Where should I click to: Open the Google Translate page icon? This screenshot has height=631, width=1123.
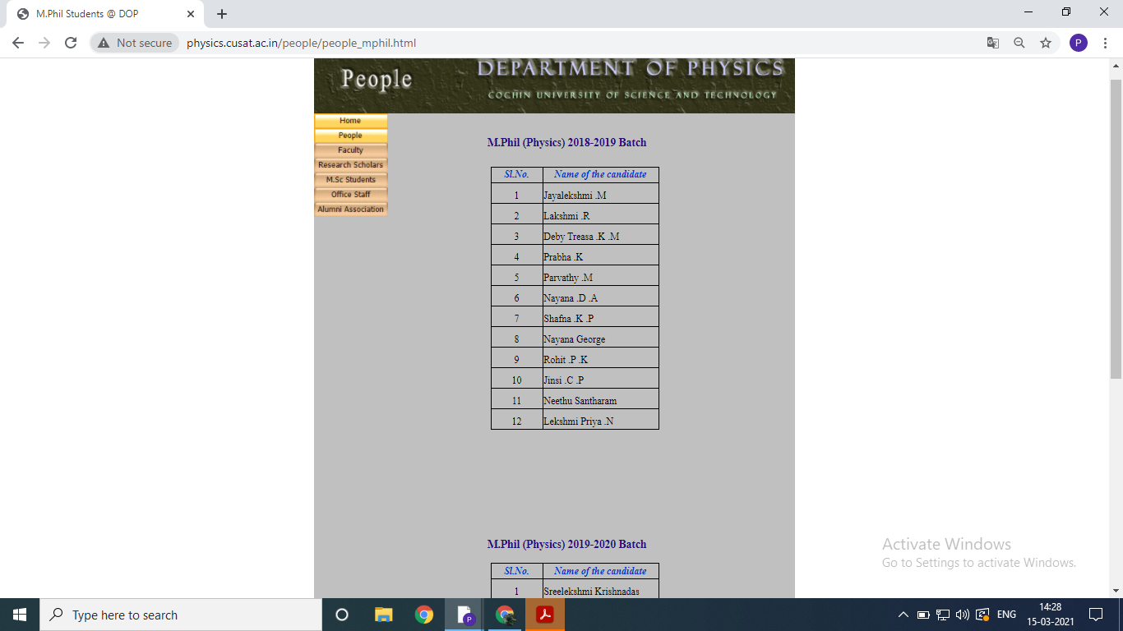[993, 43]
